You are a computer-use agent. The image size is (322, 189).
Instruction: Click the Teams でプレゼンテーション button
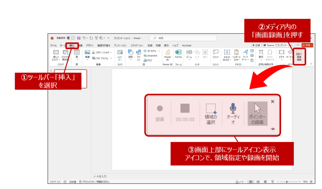point(279,45)
